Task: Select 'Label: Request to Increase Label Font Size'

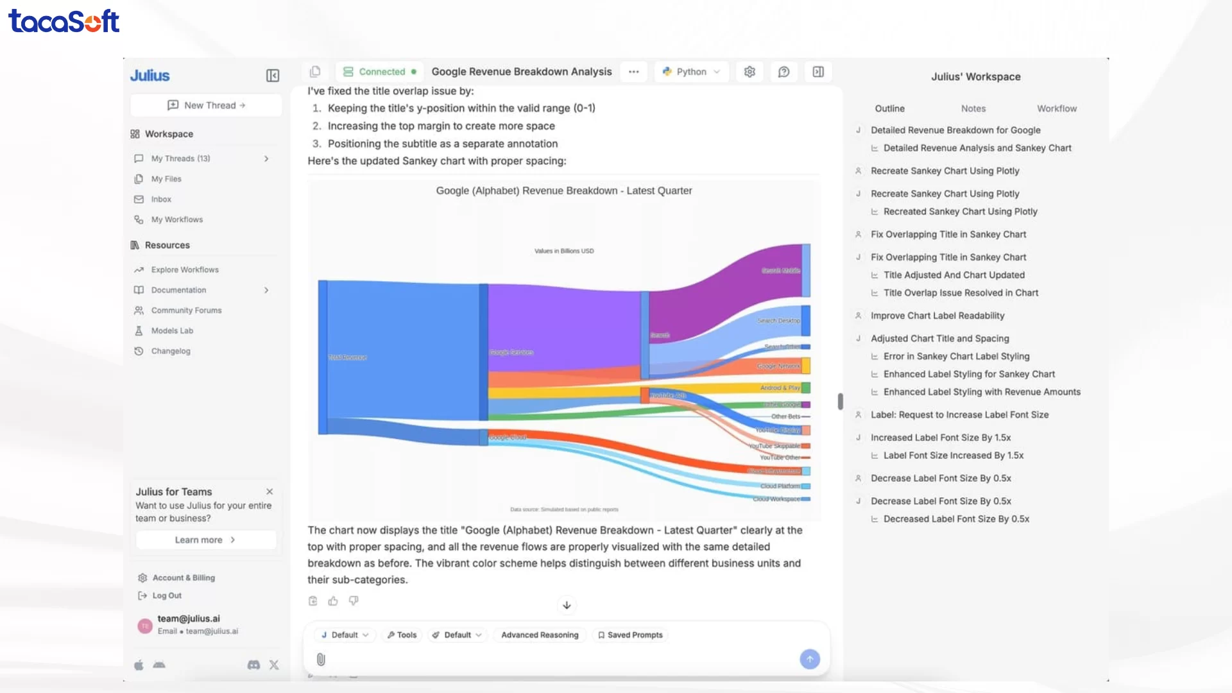Action: pyautogui.click(x=959, y=415)
